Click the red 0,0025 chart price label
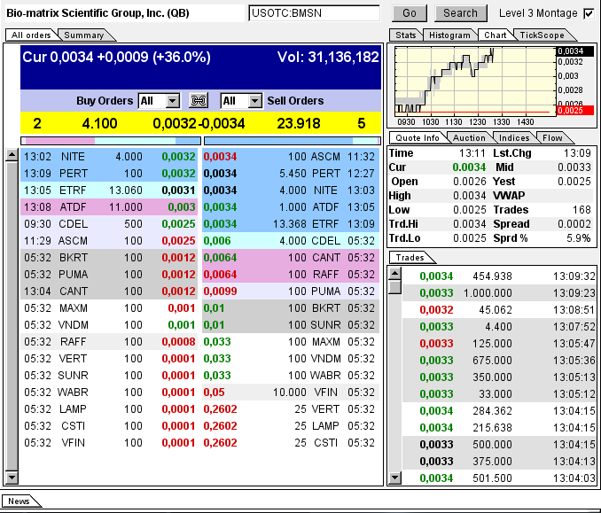 574,111
